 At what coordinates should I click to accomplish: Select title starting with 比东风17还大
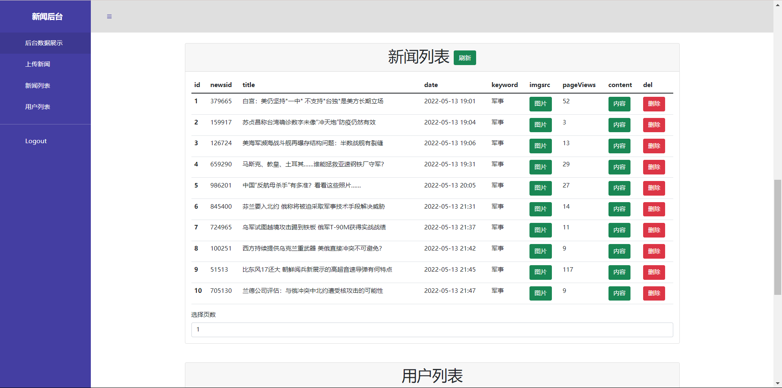coord(317,270)
